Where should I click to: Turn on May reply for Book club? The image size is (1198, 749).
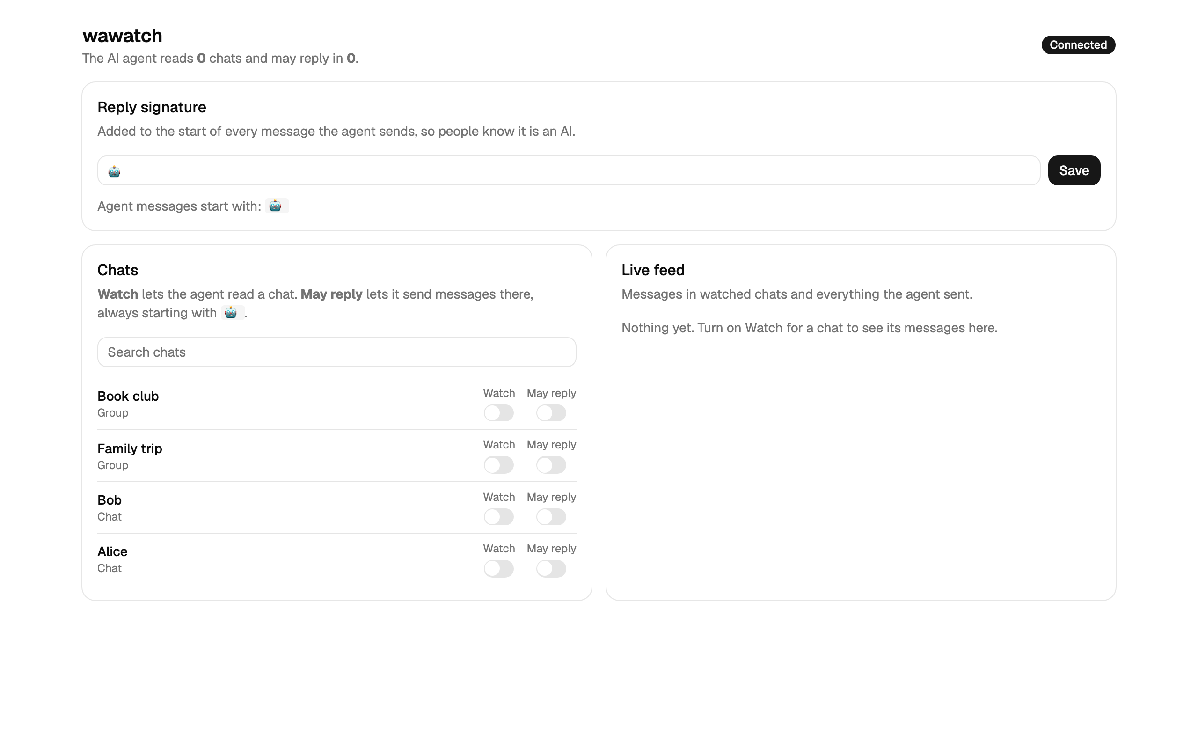(551, 412)
